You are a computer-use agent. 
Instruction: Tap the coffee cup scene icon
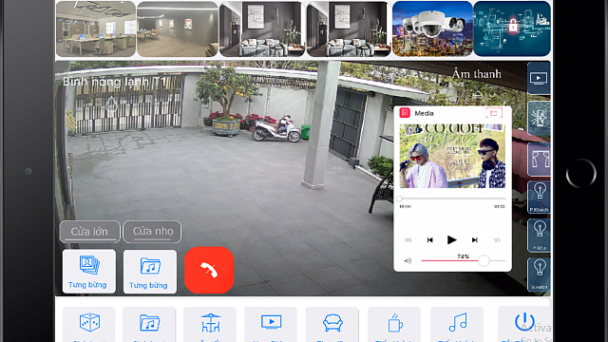394,324
